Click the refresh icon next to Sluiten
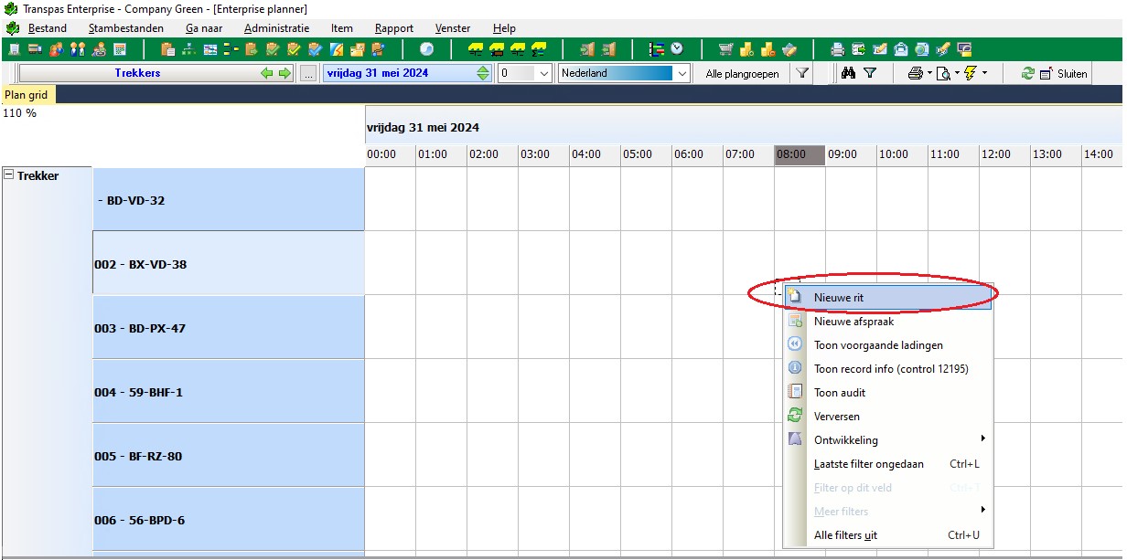 click(1028, 73)
